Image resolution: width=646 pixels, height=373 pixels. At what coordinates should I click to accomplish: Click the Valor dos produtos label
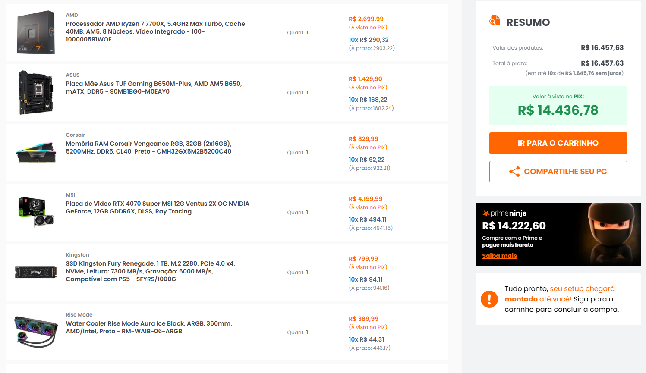[x=518, y=48]
